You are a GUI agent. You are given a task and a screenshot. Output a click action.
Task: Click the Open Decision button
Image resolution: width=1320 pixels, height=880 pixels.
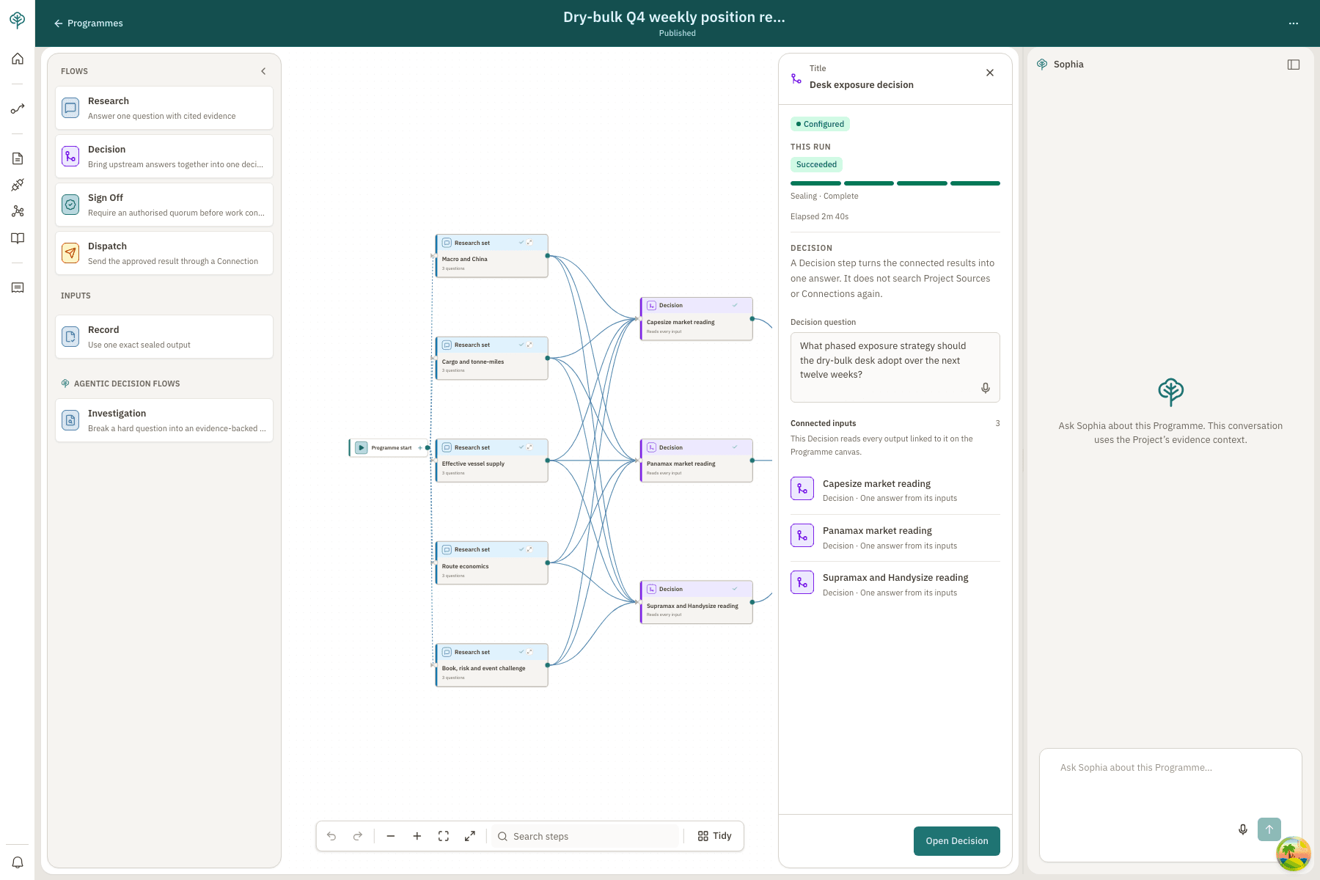[957, 841]
